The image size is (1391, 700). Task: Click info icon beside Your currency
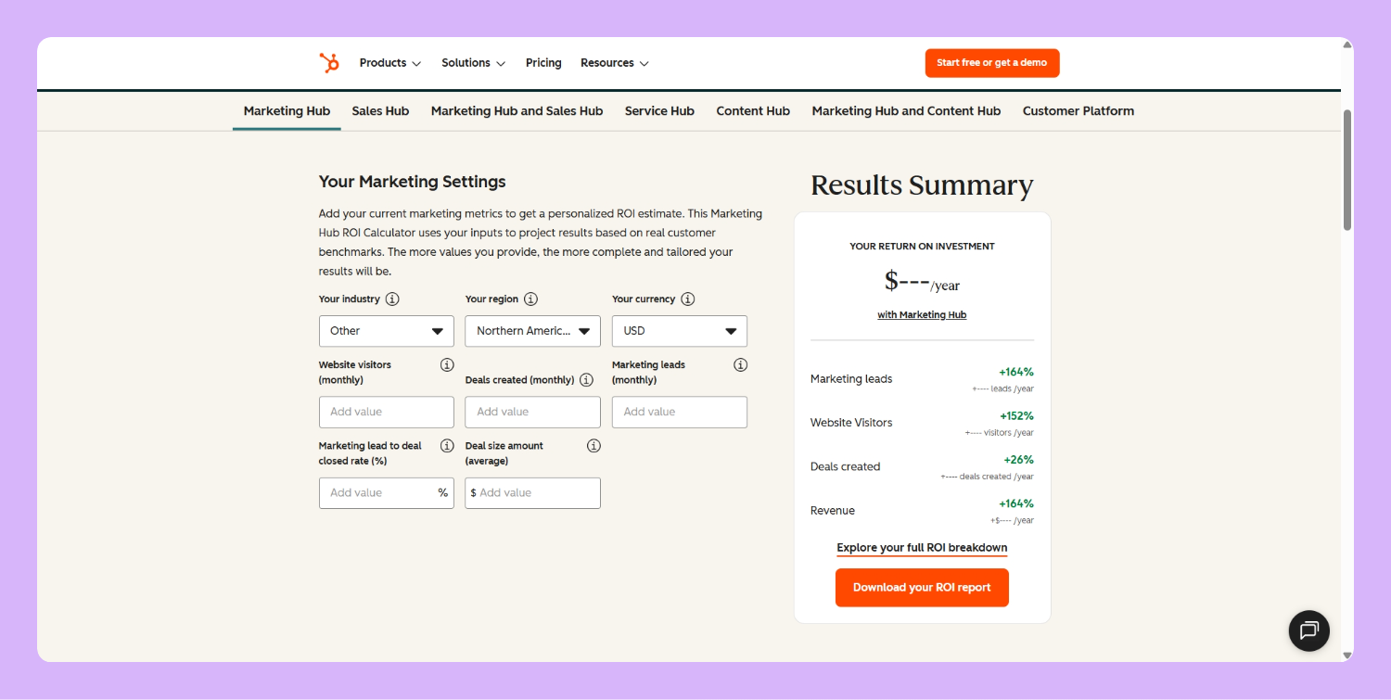[x=687, y=299]
